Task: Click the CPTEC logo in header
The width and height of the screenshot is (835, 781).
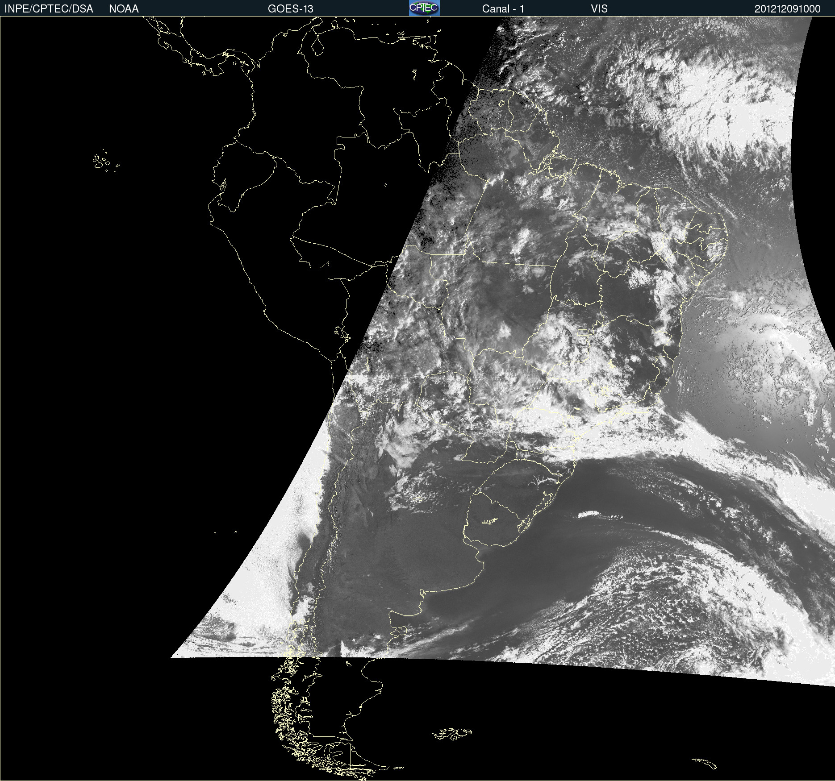Action: [x=424, y=8]
